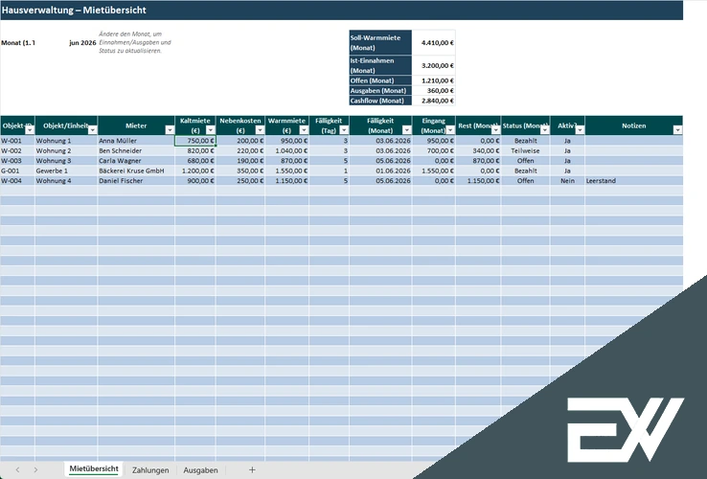707x479 pixels.
Task: Select the Nebenkosten cell 350,00 €
Action: [240, 171]
